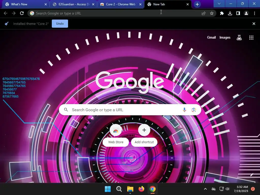This screenshot has height=195, width=260.
Task: Open the Gmail link
Action: [x=212, y=38]
